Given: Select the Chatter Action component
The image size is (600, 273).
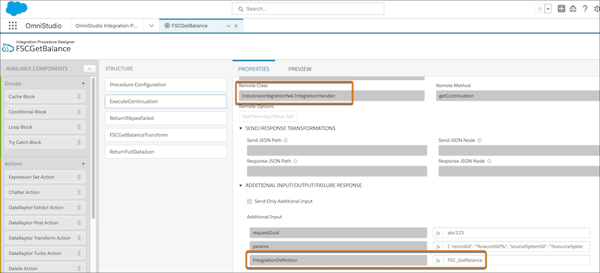Looking at the screenshot, I should (x=45, y=192).
